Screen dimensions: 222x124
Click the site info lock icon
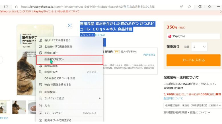coord(17,6)
